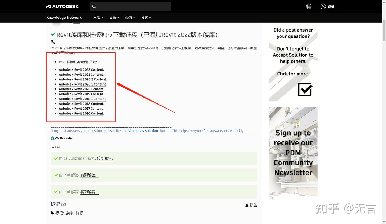Open Autodesk Revit 2018.1 Content link
Image resolution: width=386 pixels, height=224 pixels.
(x=83, y=99)
